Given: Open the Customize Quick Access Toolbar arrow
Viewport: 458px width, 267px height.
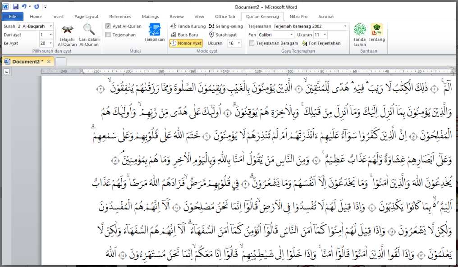Looking at the screenshot, I should [x=45, y=7].
